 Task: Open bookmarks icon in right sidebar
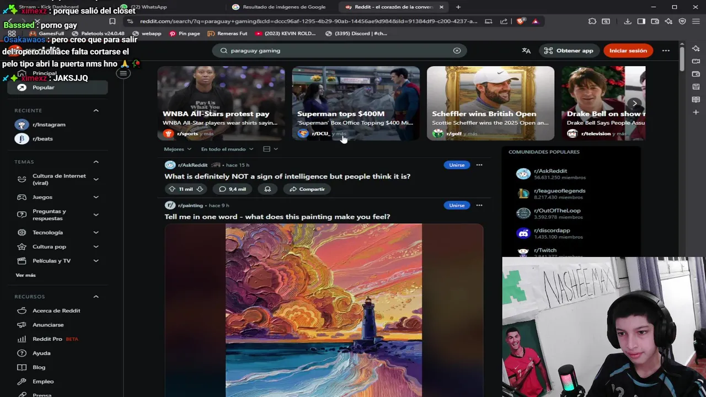pyautogui.click(x=696, y=87)
